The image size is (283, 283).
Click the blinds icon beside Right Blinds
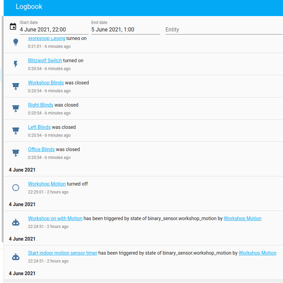[15, 108]
